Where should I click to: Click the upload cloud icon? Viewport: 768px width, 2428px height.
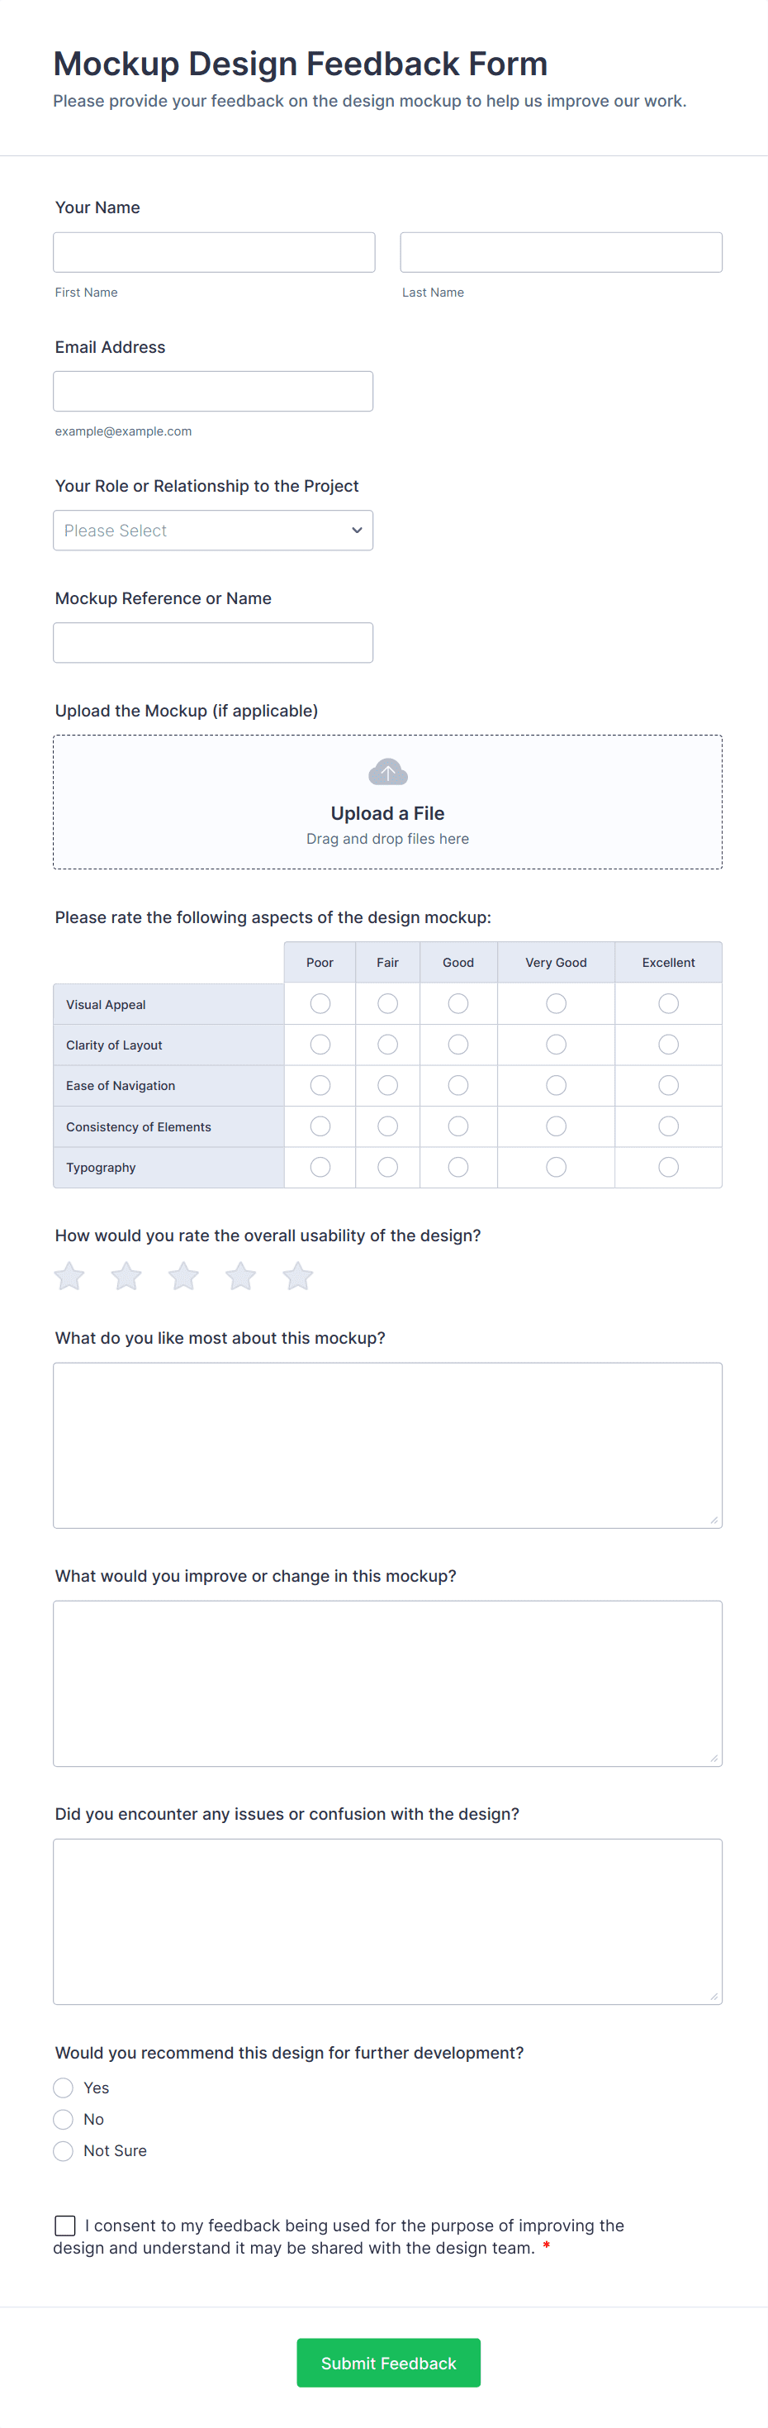[x=387, y=771]
